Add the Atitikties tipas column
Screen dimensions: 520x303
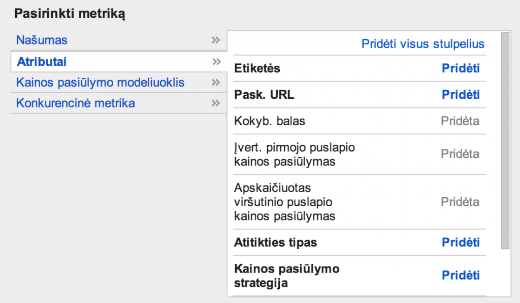[461, 242]
